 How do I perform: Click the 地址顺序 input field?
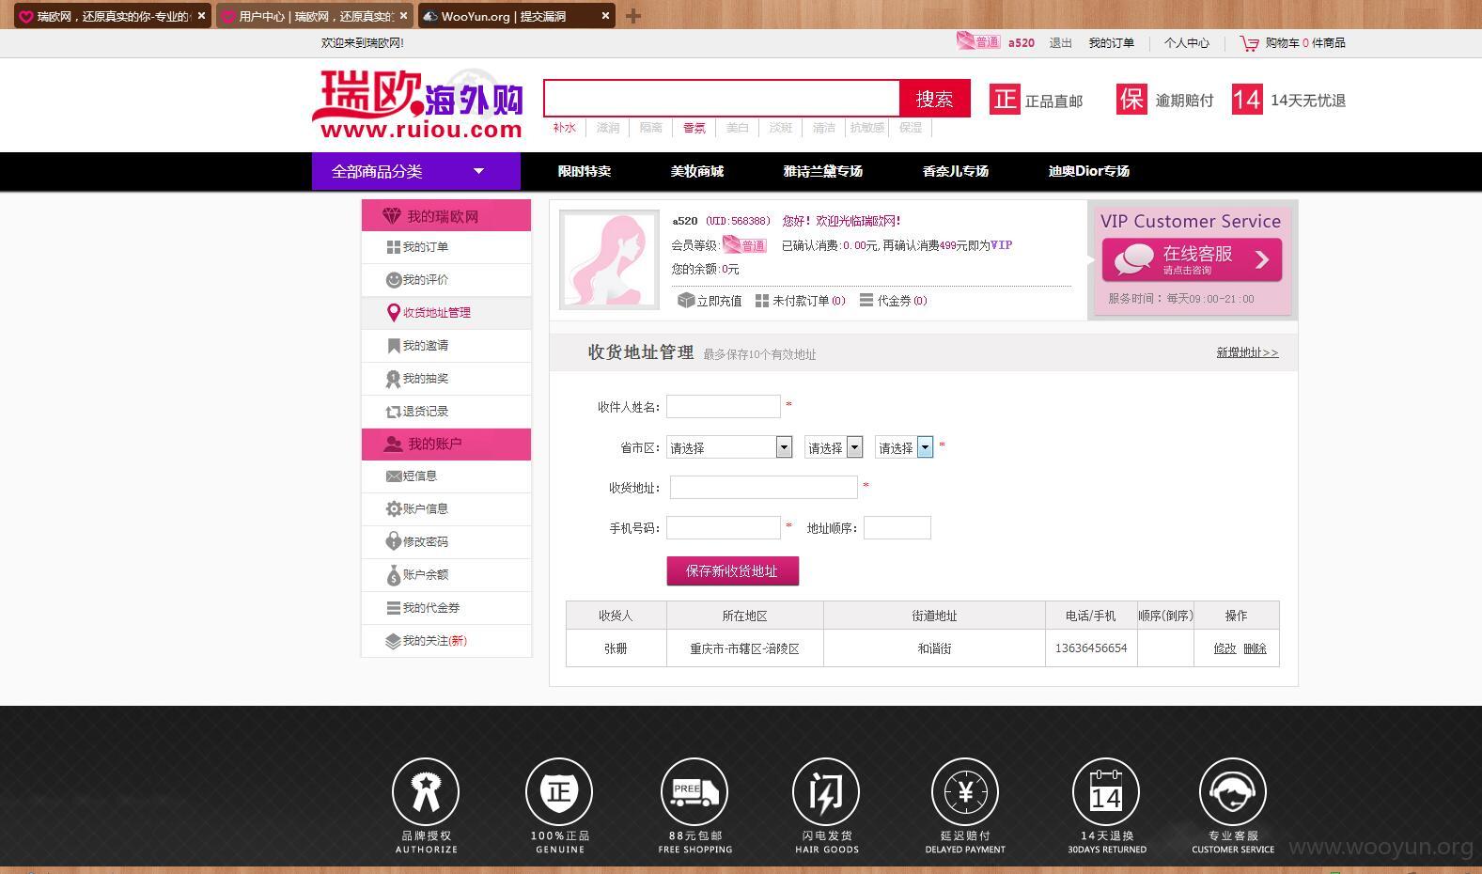(897, 527)
